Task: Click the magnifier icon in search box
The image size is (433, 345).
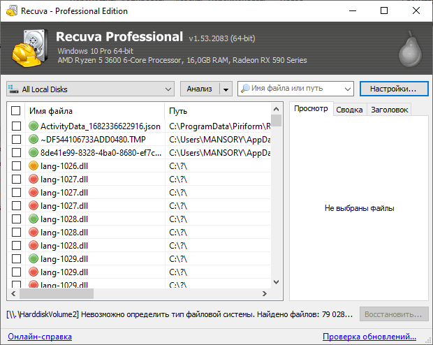Action: coord(245,89)
